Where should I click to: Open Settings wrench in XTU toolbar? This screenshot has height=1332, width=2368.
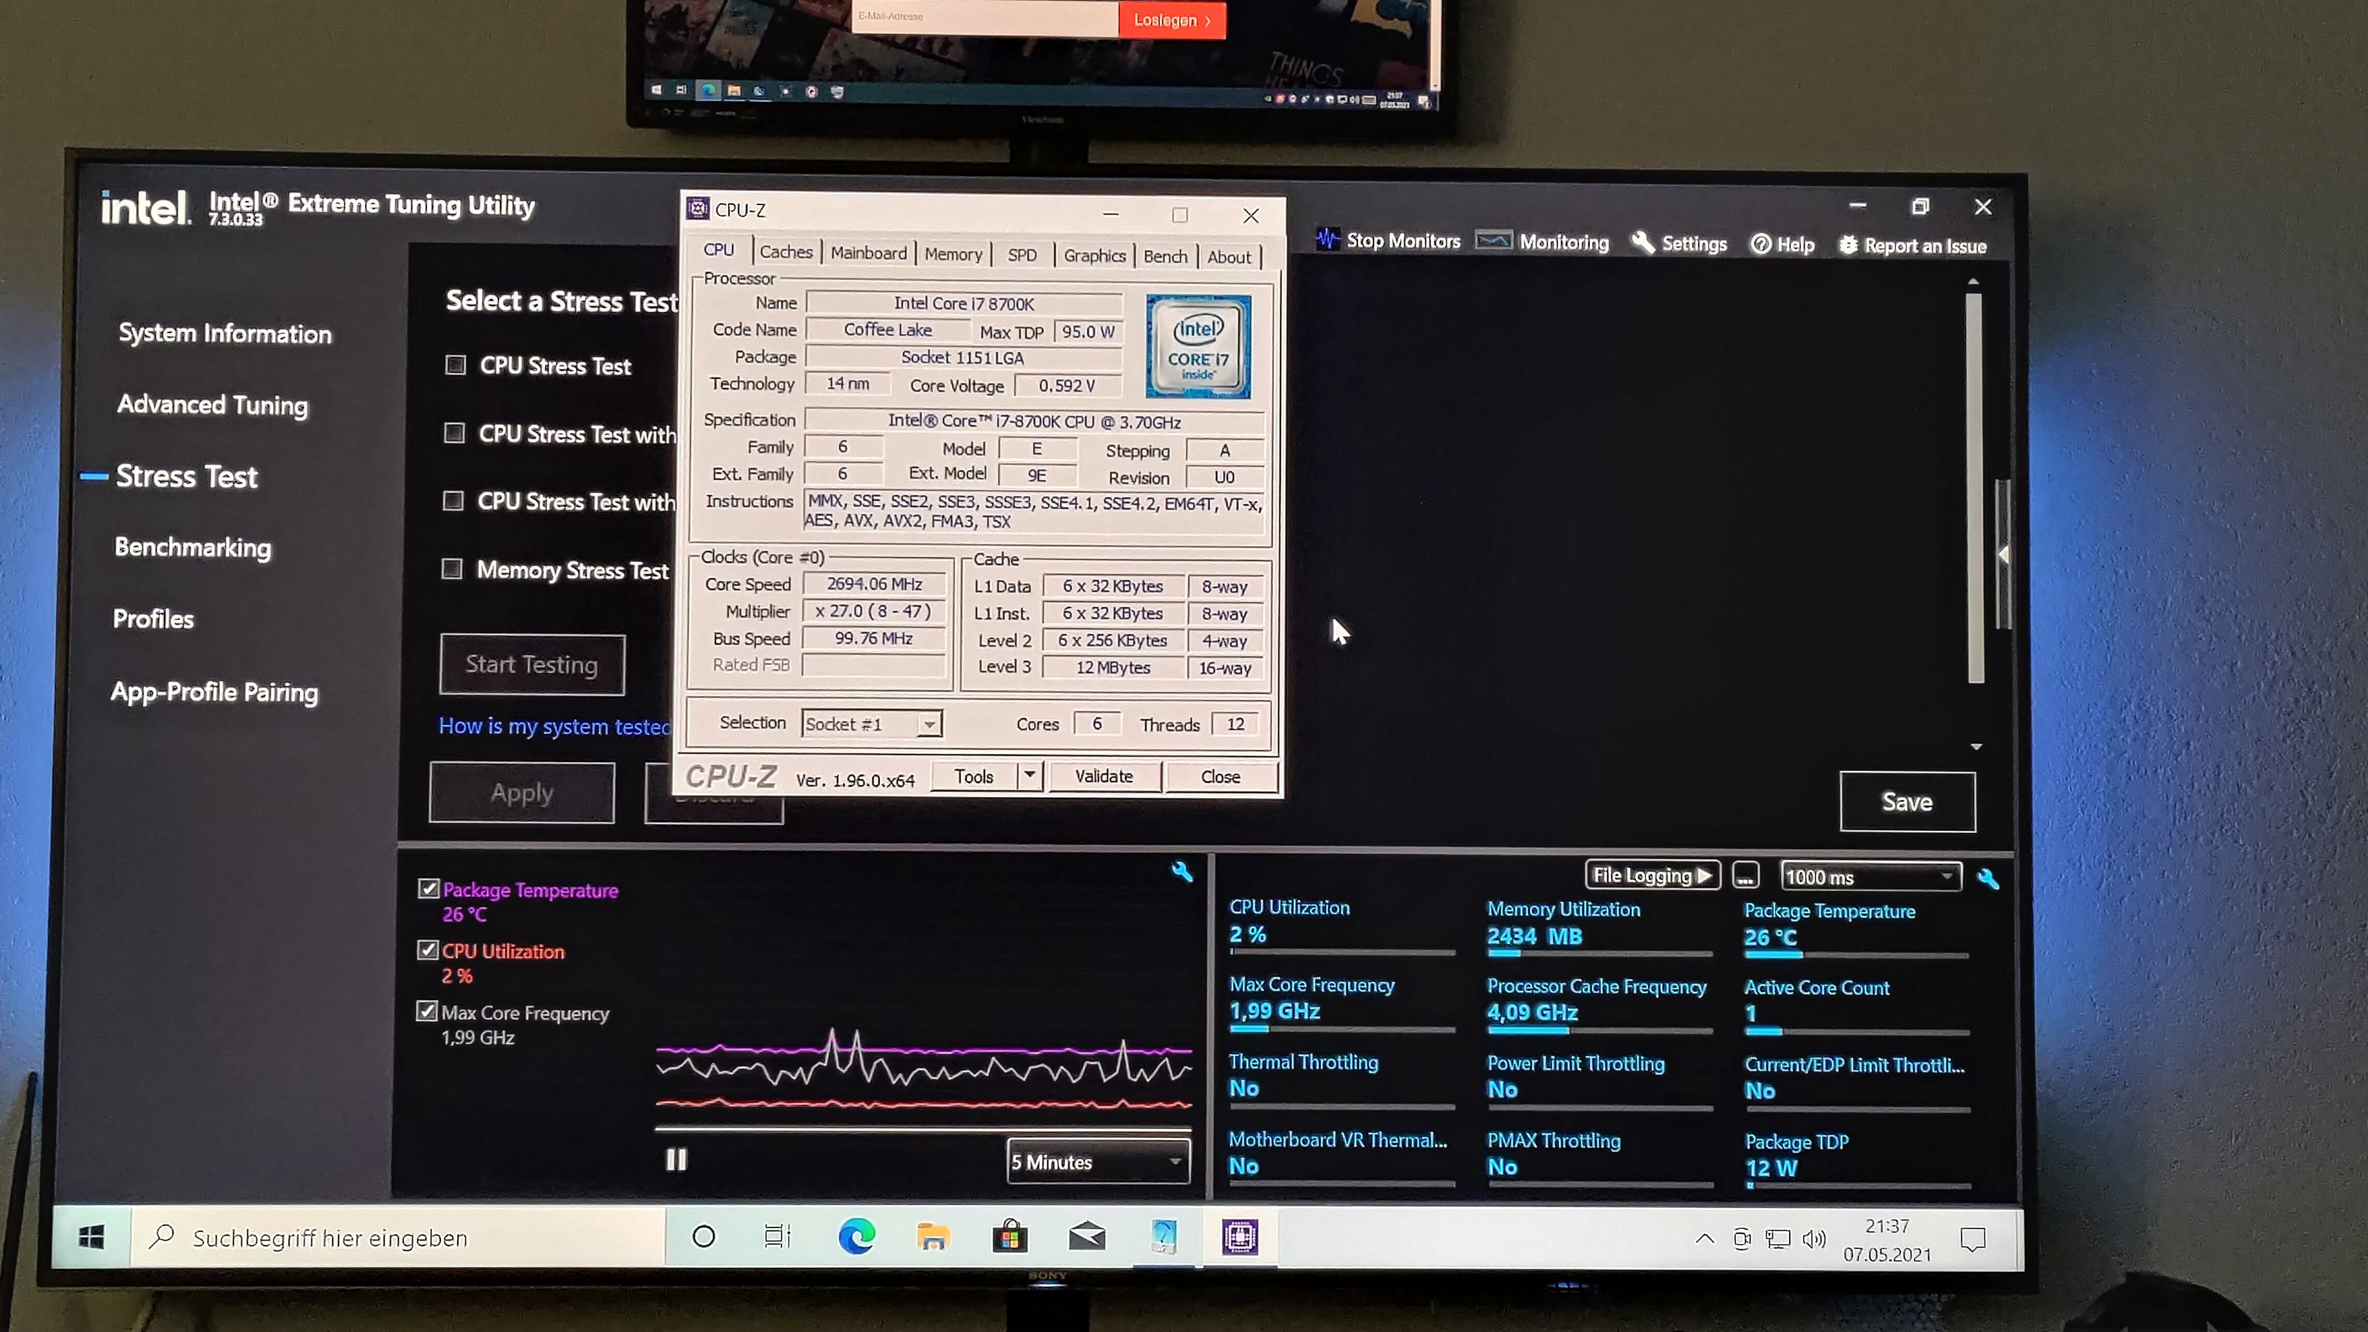(1642, 243)
